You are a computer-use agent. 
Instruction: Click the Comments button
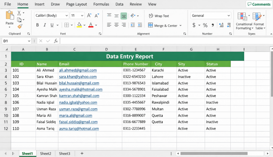click(x=259, y=4)
